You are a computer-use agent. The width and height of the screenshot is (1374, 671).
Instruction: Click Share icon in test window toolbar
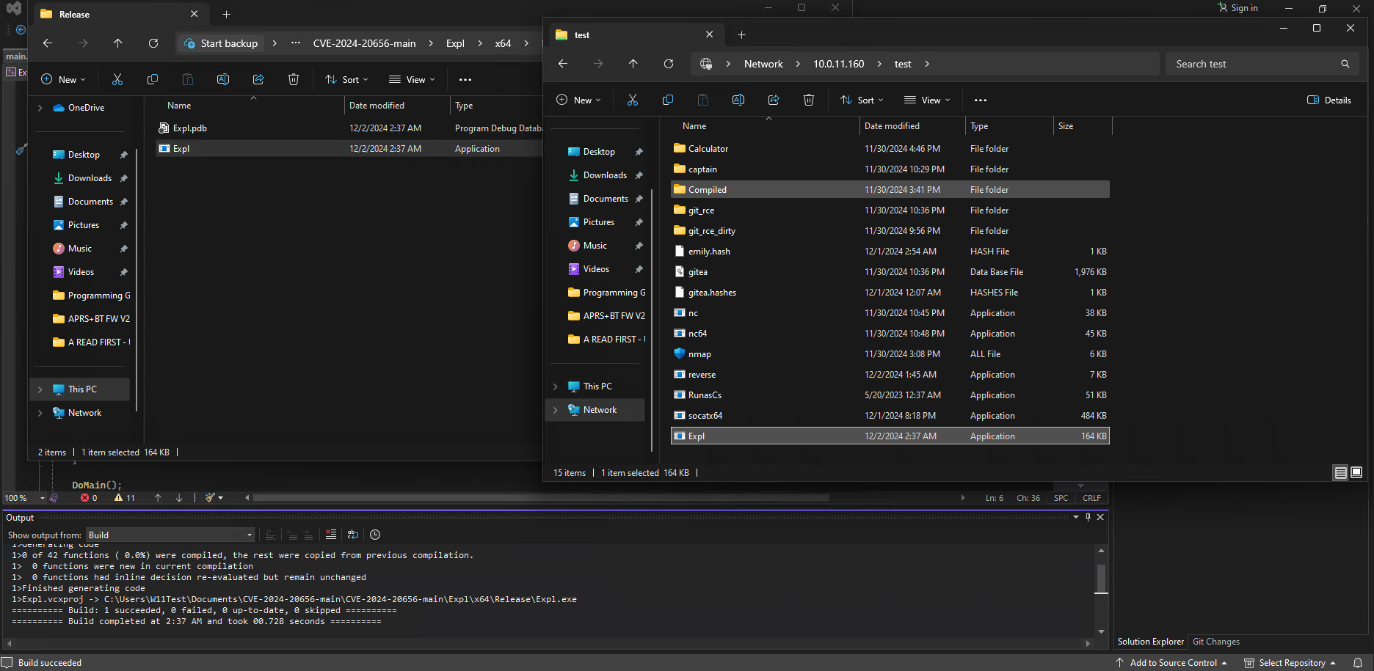(x=774, y=100)
